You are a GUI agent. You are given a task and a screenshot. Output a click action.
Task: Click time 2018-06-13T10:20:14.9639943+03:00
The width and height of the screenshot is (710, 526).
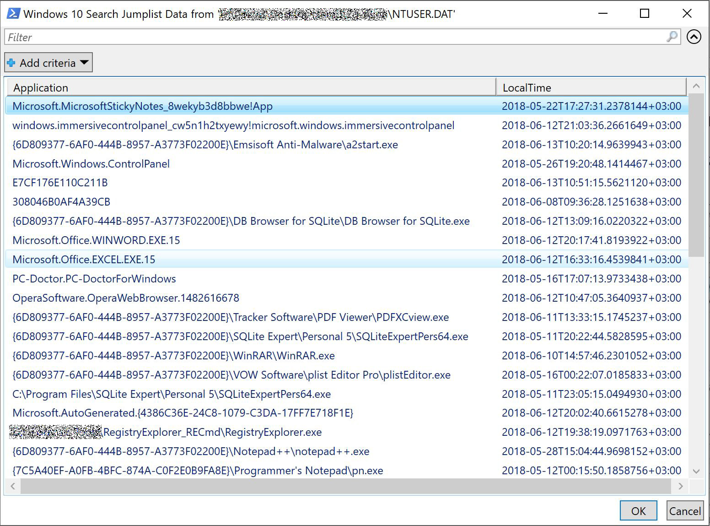coord(592,145)
